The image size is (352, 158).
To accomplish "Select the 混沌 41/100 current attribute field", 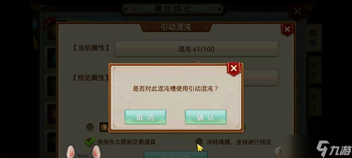I will (196, 49).
